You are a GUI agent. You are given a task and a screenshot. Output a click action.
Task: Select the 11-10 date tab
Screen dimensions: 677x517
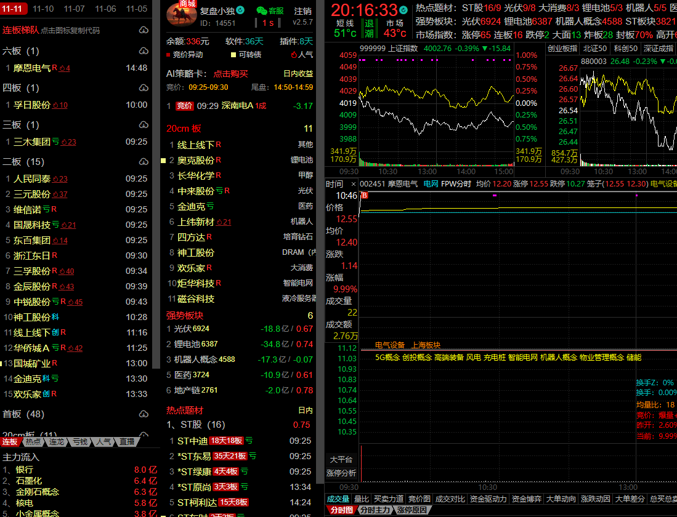(43, 9)
